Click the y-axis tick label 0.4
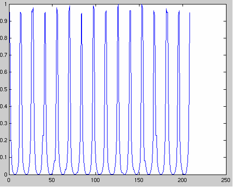This screenshot has height=187, width=233. (x=3, y=106)
